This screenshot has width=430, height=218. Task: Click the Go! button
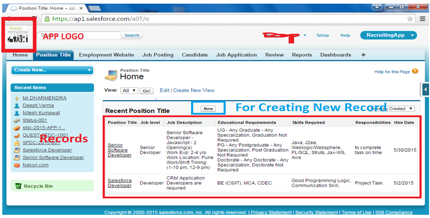(x=147, y=91)
